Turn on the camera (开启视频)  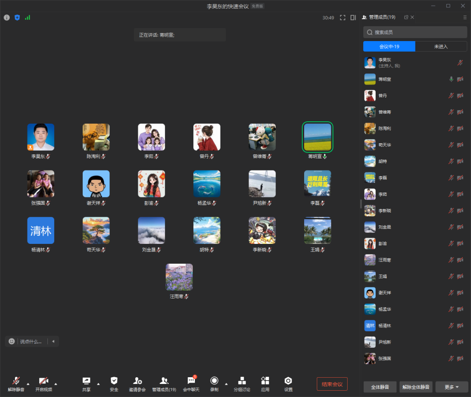(x=44, y=383)
